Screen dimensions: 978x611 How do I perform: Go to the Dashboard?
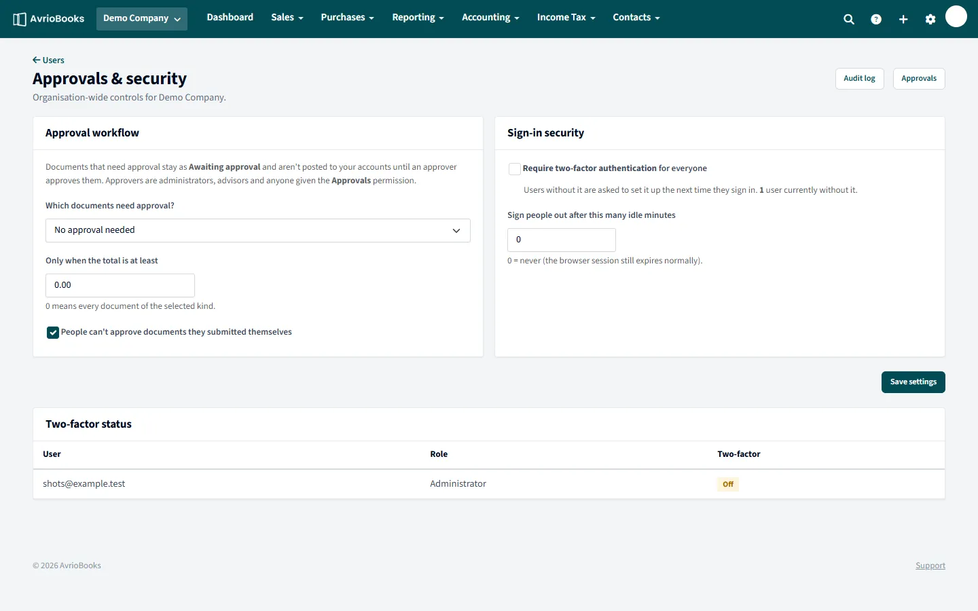pos(230,18)
